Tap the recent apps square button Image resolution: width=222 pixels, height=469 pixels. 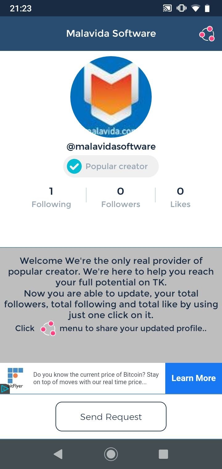click(163, 454)
